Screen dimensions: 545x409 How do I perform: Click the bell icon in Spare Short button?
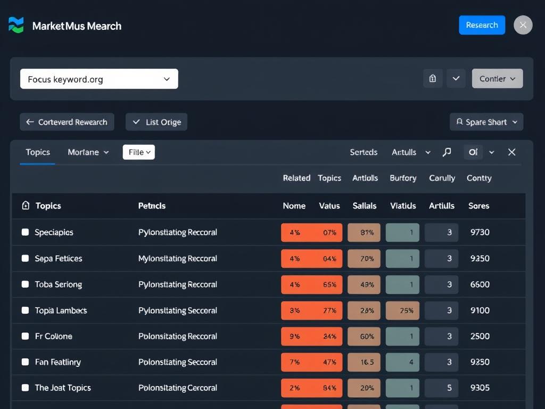click(459, 121)
